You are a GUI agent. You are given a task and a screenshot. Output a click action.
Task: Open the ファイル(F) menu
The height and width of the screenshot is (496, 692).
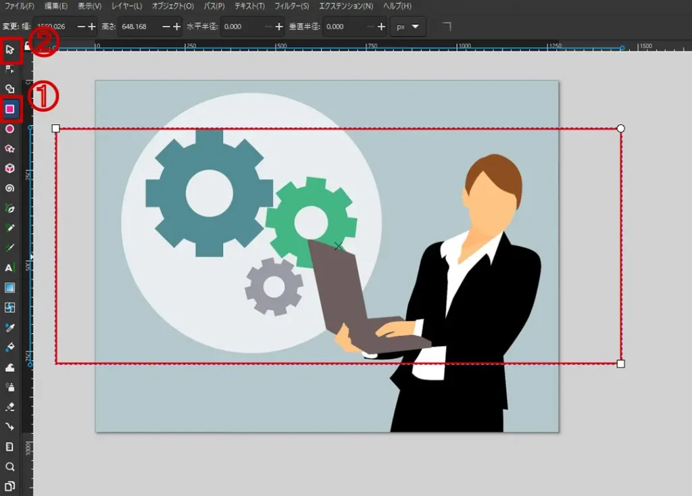(19, 6)
